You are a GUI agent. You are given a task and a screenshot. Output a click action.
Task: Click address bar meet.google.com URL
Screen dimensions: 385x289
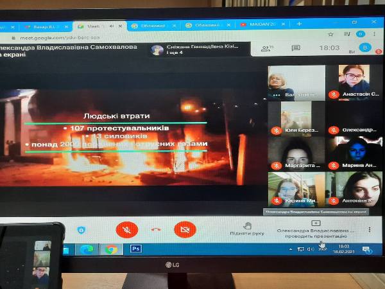(x=60, y=38)
